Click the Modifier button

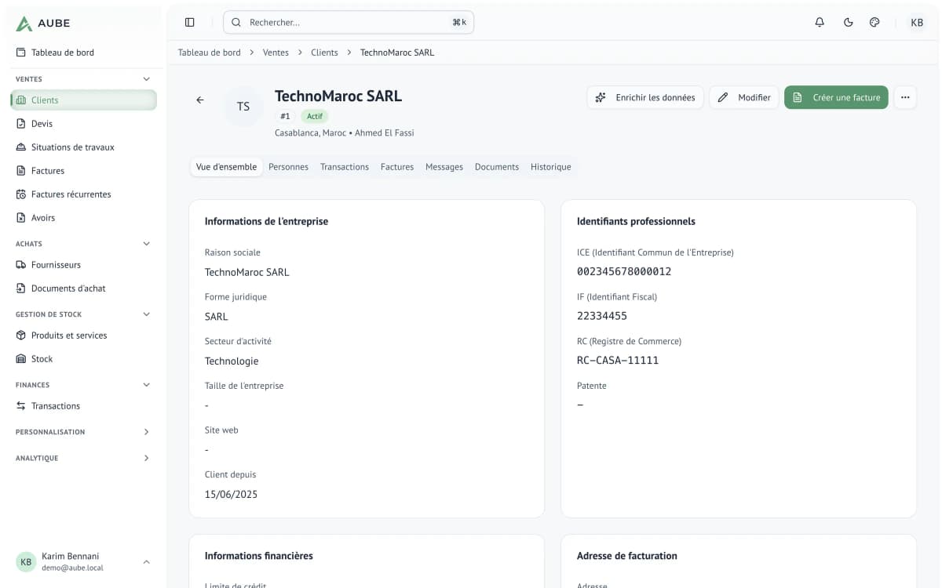[744, 97]
